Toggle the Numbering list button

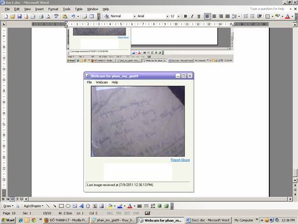tap(246, 17)
